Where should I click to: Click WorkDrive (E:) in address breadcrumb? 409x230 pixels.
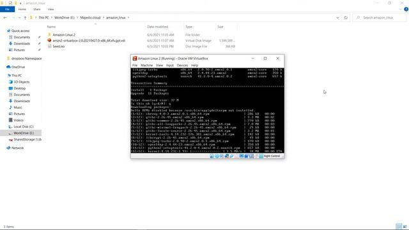[x=64, y=17]
